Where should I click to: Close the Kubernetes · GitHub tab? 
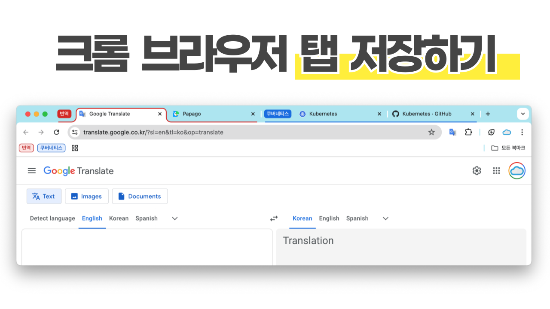(472, 114)
